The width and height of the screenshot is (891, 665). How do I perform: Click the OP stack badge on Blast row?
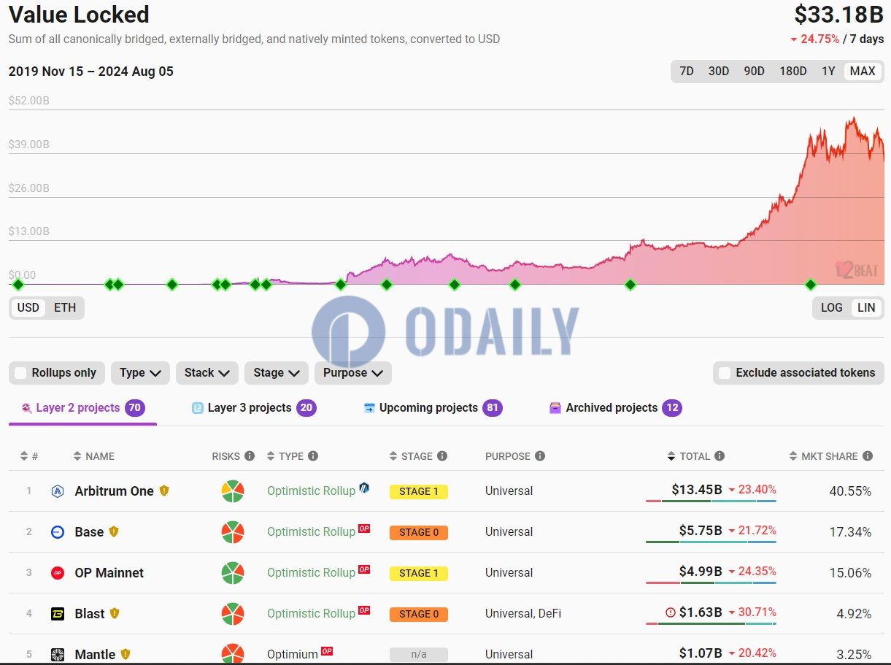tap(364, 610)
